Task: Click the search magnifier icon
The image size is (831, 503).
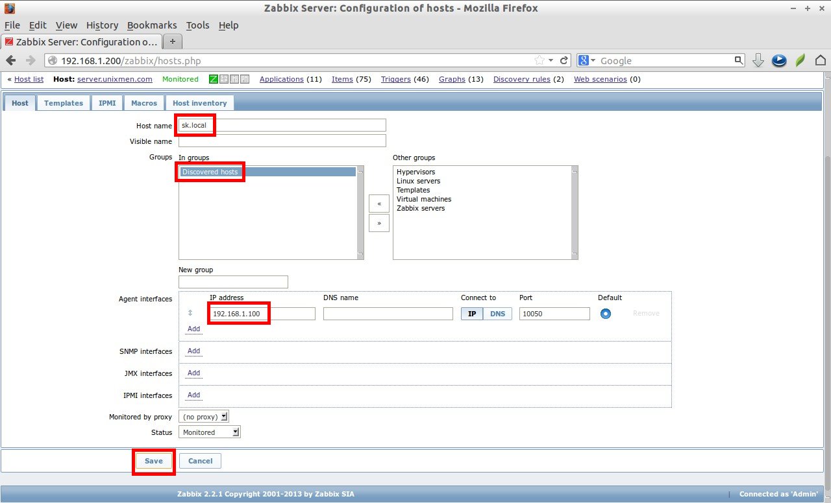Action: (x=738, y=60)
